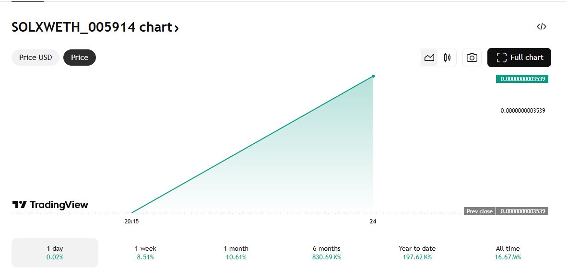Click the SOLXWETH_005914 chart title link
Viewport: 567px width, 279px height.
click(91, 27)
